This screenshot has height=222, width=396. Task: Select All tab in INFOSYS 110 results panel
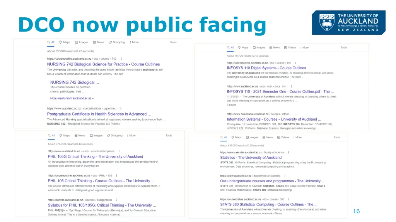point(230,47)
